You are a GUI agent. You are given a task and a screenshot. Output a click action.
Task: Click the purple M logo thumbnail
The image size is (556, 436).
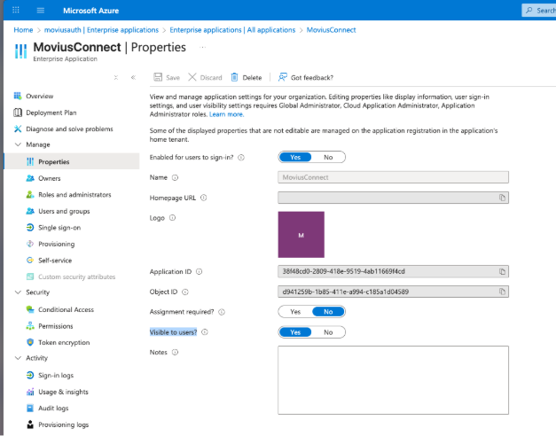pos(301,235)
